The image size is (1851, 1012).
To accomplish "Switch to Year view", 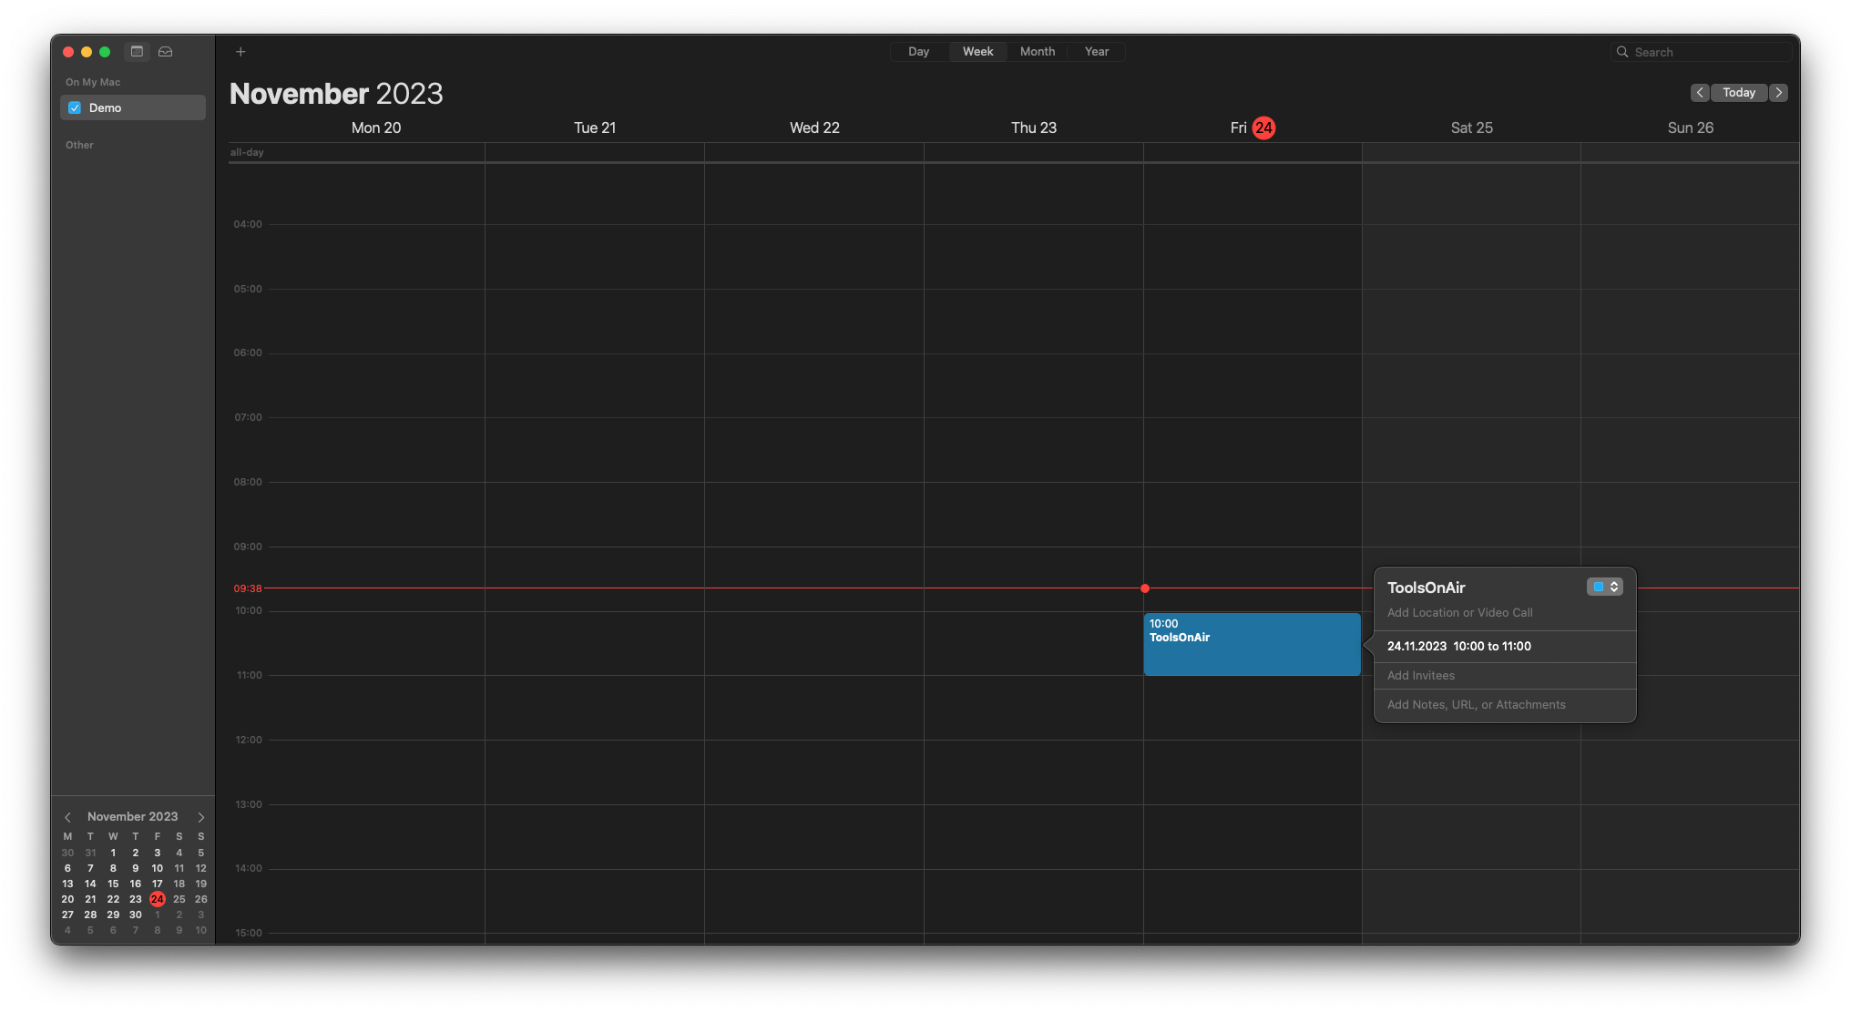I will coord(1097,52).
